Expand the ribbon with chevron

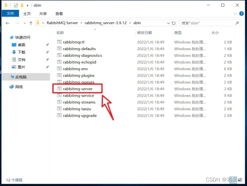pyautogui.click(x=235, y=14)
